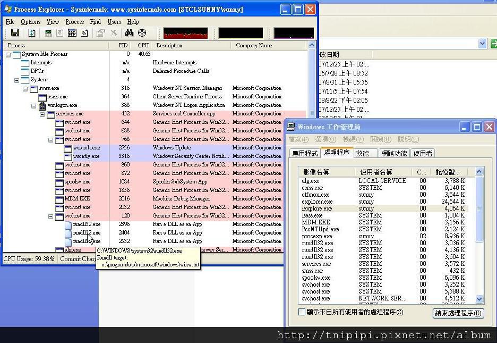Click the Task Manager scrollbar down arrow
Screen dimensions: 497x343
[x=479, y=299]
